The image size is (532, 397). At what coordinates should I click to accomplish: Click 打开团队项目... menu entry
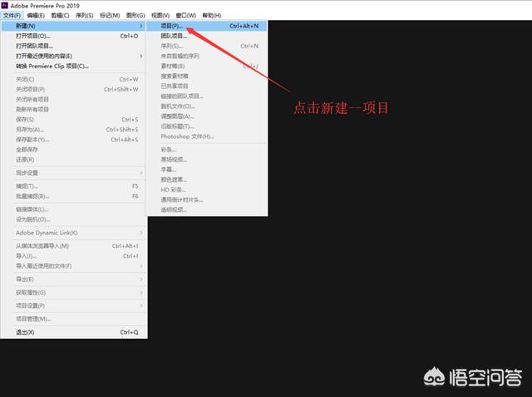pos(32,46)
